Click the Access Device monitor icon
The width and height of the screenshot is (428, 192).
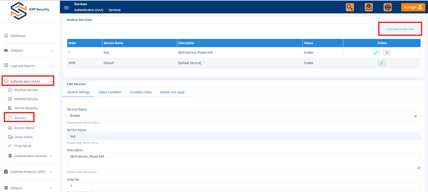10,128
